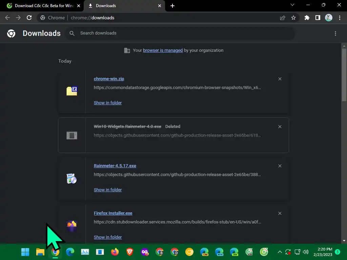This screenshot has height=260, width=347.
Task: Show Rainmeter-4.5.17.exe in folder
Action: pos(108,190)
